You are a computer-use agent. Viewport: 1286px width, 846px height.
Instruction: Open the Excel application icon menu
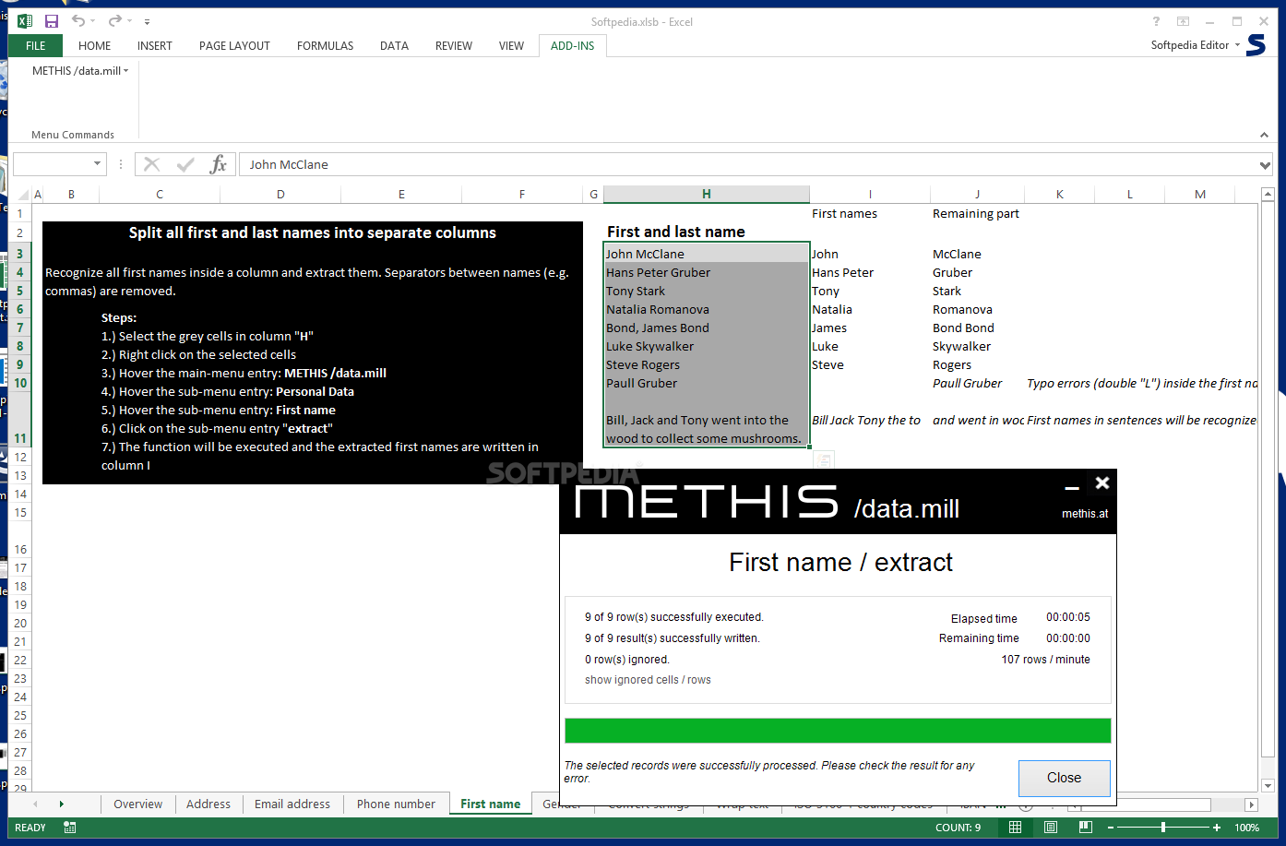pos(25,21)
